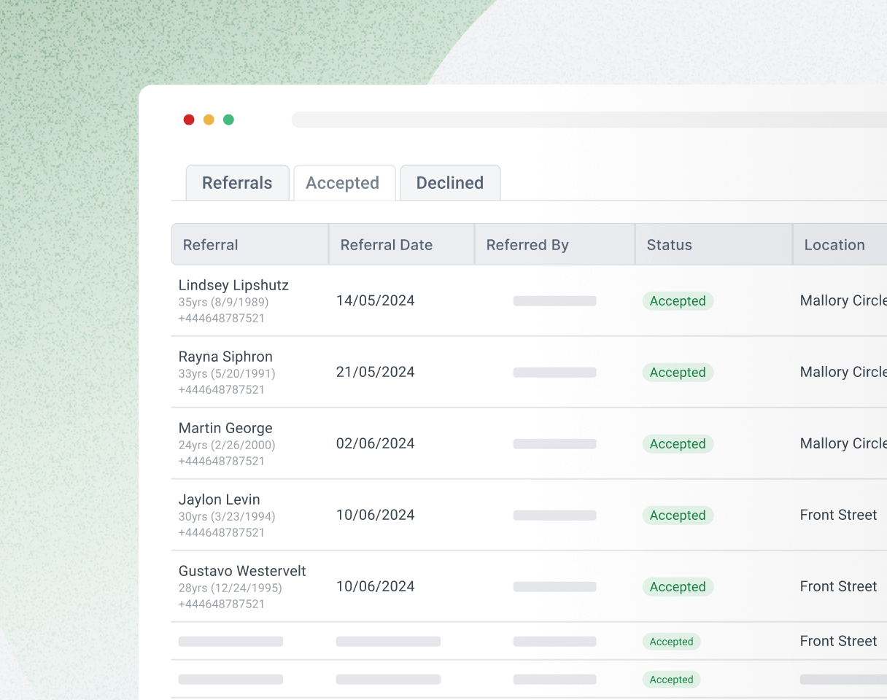Click the browser address bar

click(584, 120)
